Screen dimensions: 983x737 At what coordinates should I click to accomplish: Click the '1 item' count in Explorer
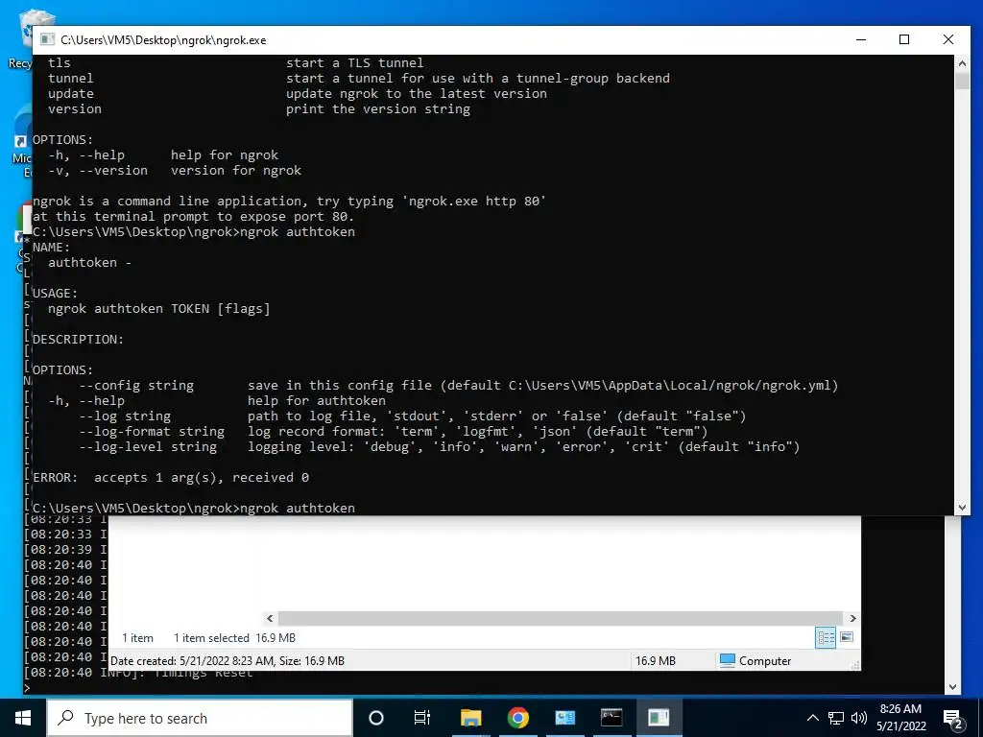(x=137, y=638)
